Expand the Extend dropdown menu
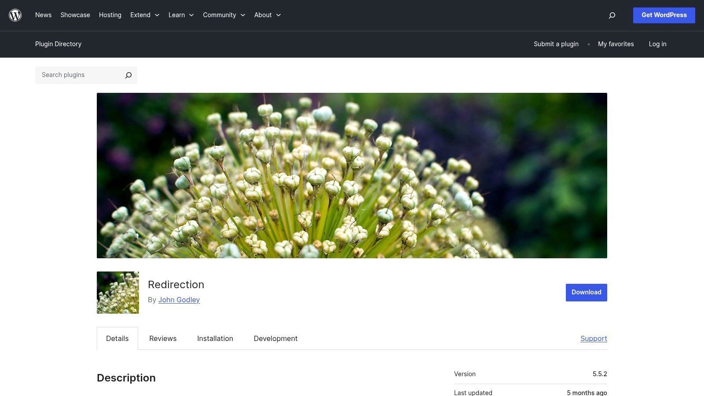The height and width of the screenshot is (396, 704). click(x=145, y=15)
